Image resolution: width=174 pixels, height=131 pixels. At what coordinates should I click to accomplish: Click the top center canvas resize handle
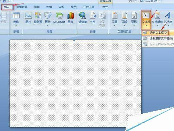coord(74,40)
